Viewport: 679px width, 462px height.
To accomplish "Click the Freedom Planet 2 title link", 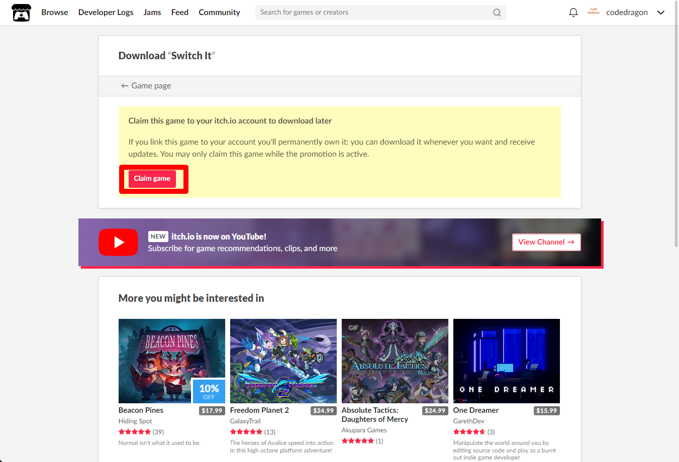I will 259,410.
